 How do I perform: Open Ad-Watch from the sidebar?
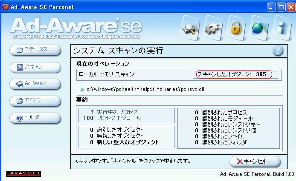(35, 84)
